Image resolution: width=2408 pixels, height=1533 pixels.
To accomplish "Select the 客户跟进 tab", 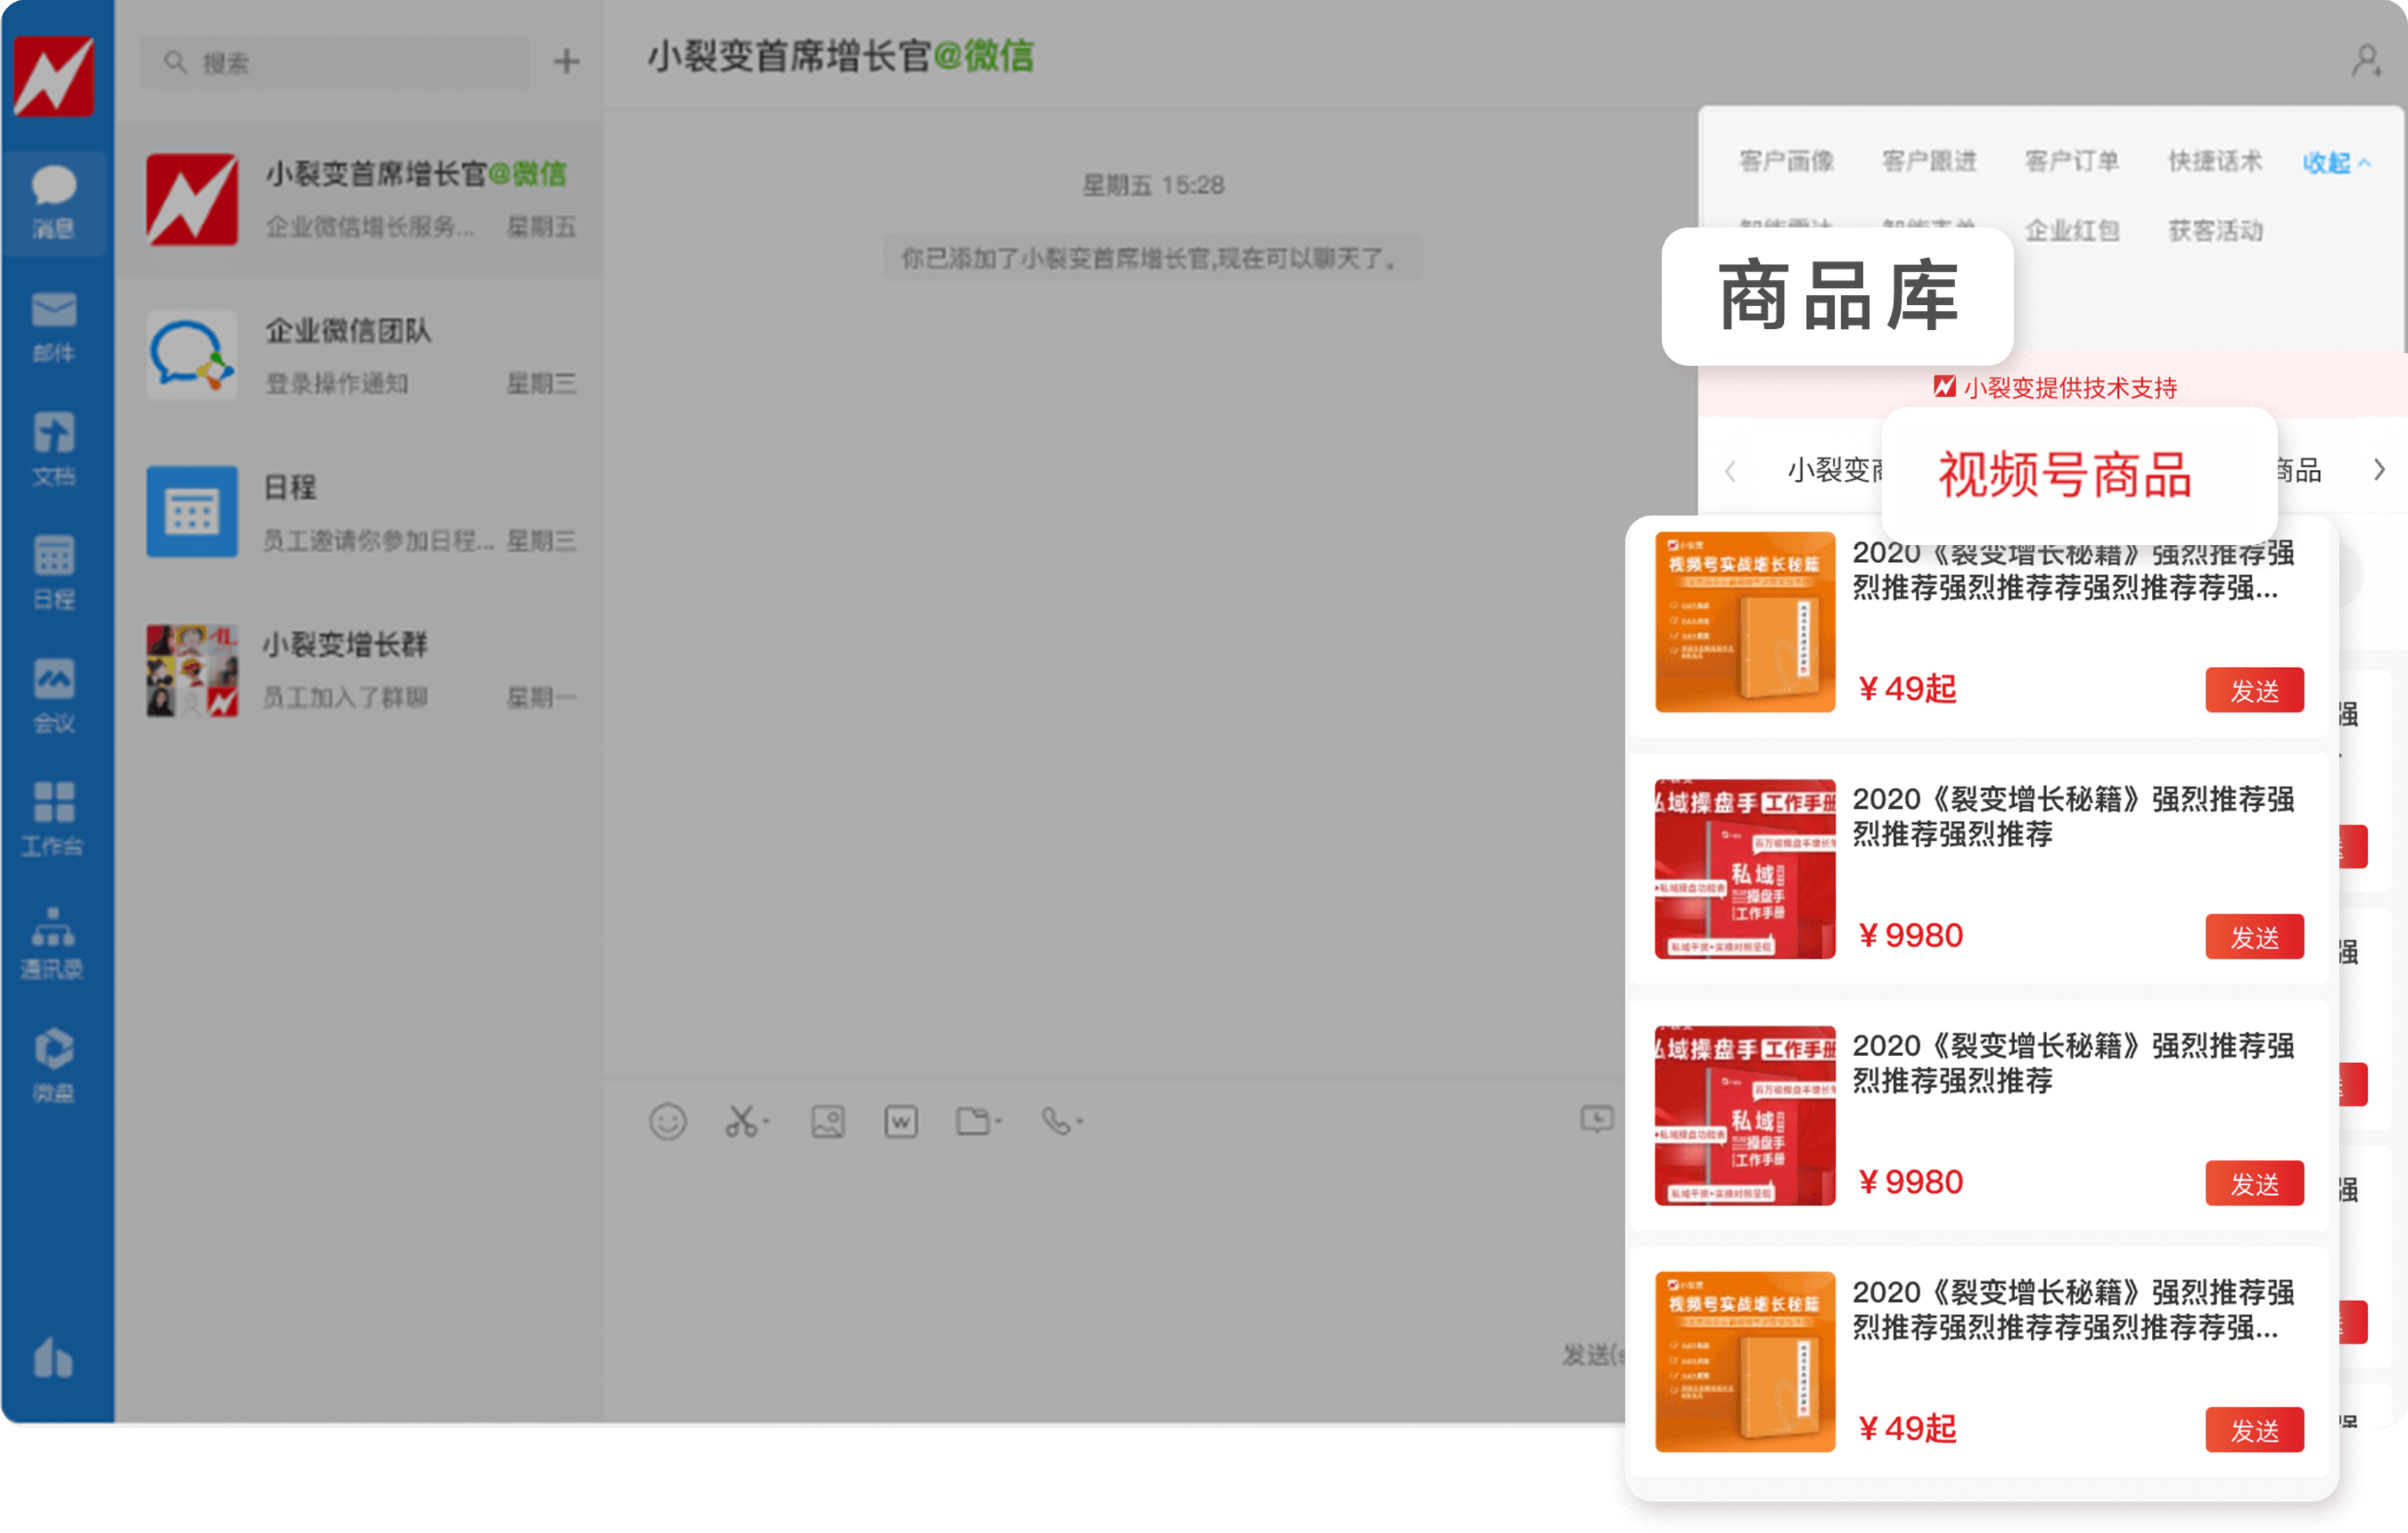I will pyautogui.click(x=1929, y=161).
